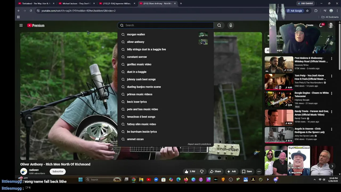This screenshot has height=192, width=341.
Task: Open Randy Travis Forever and Ever thumbnail
Action: click(279, 118)
